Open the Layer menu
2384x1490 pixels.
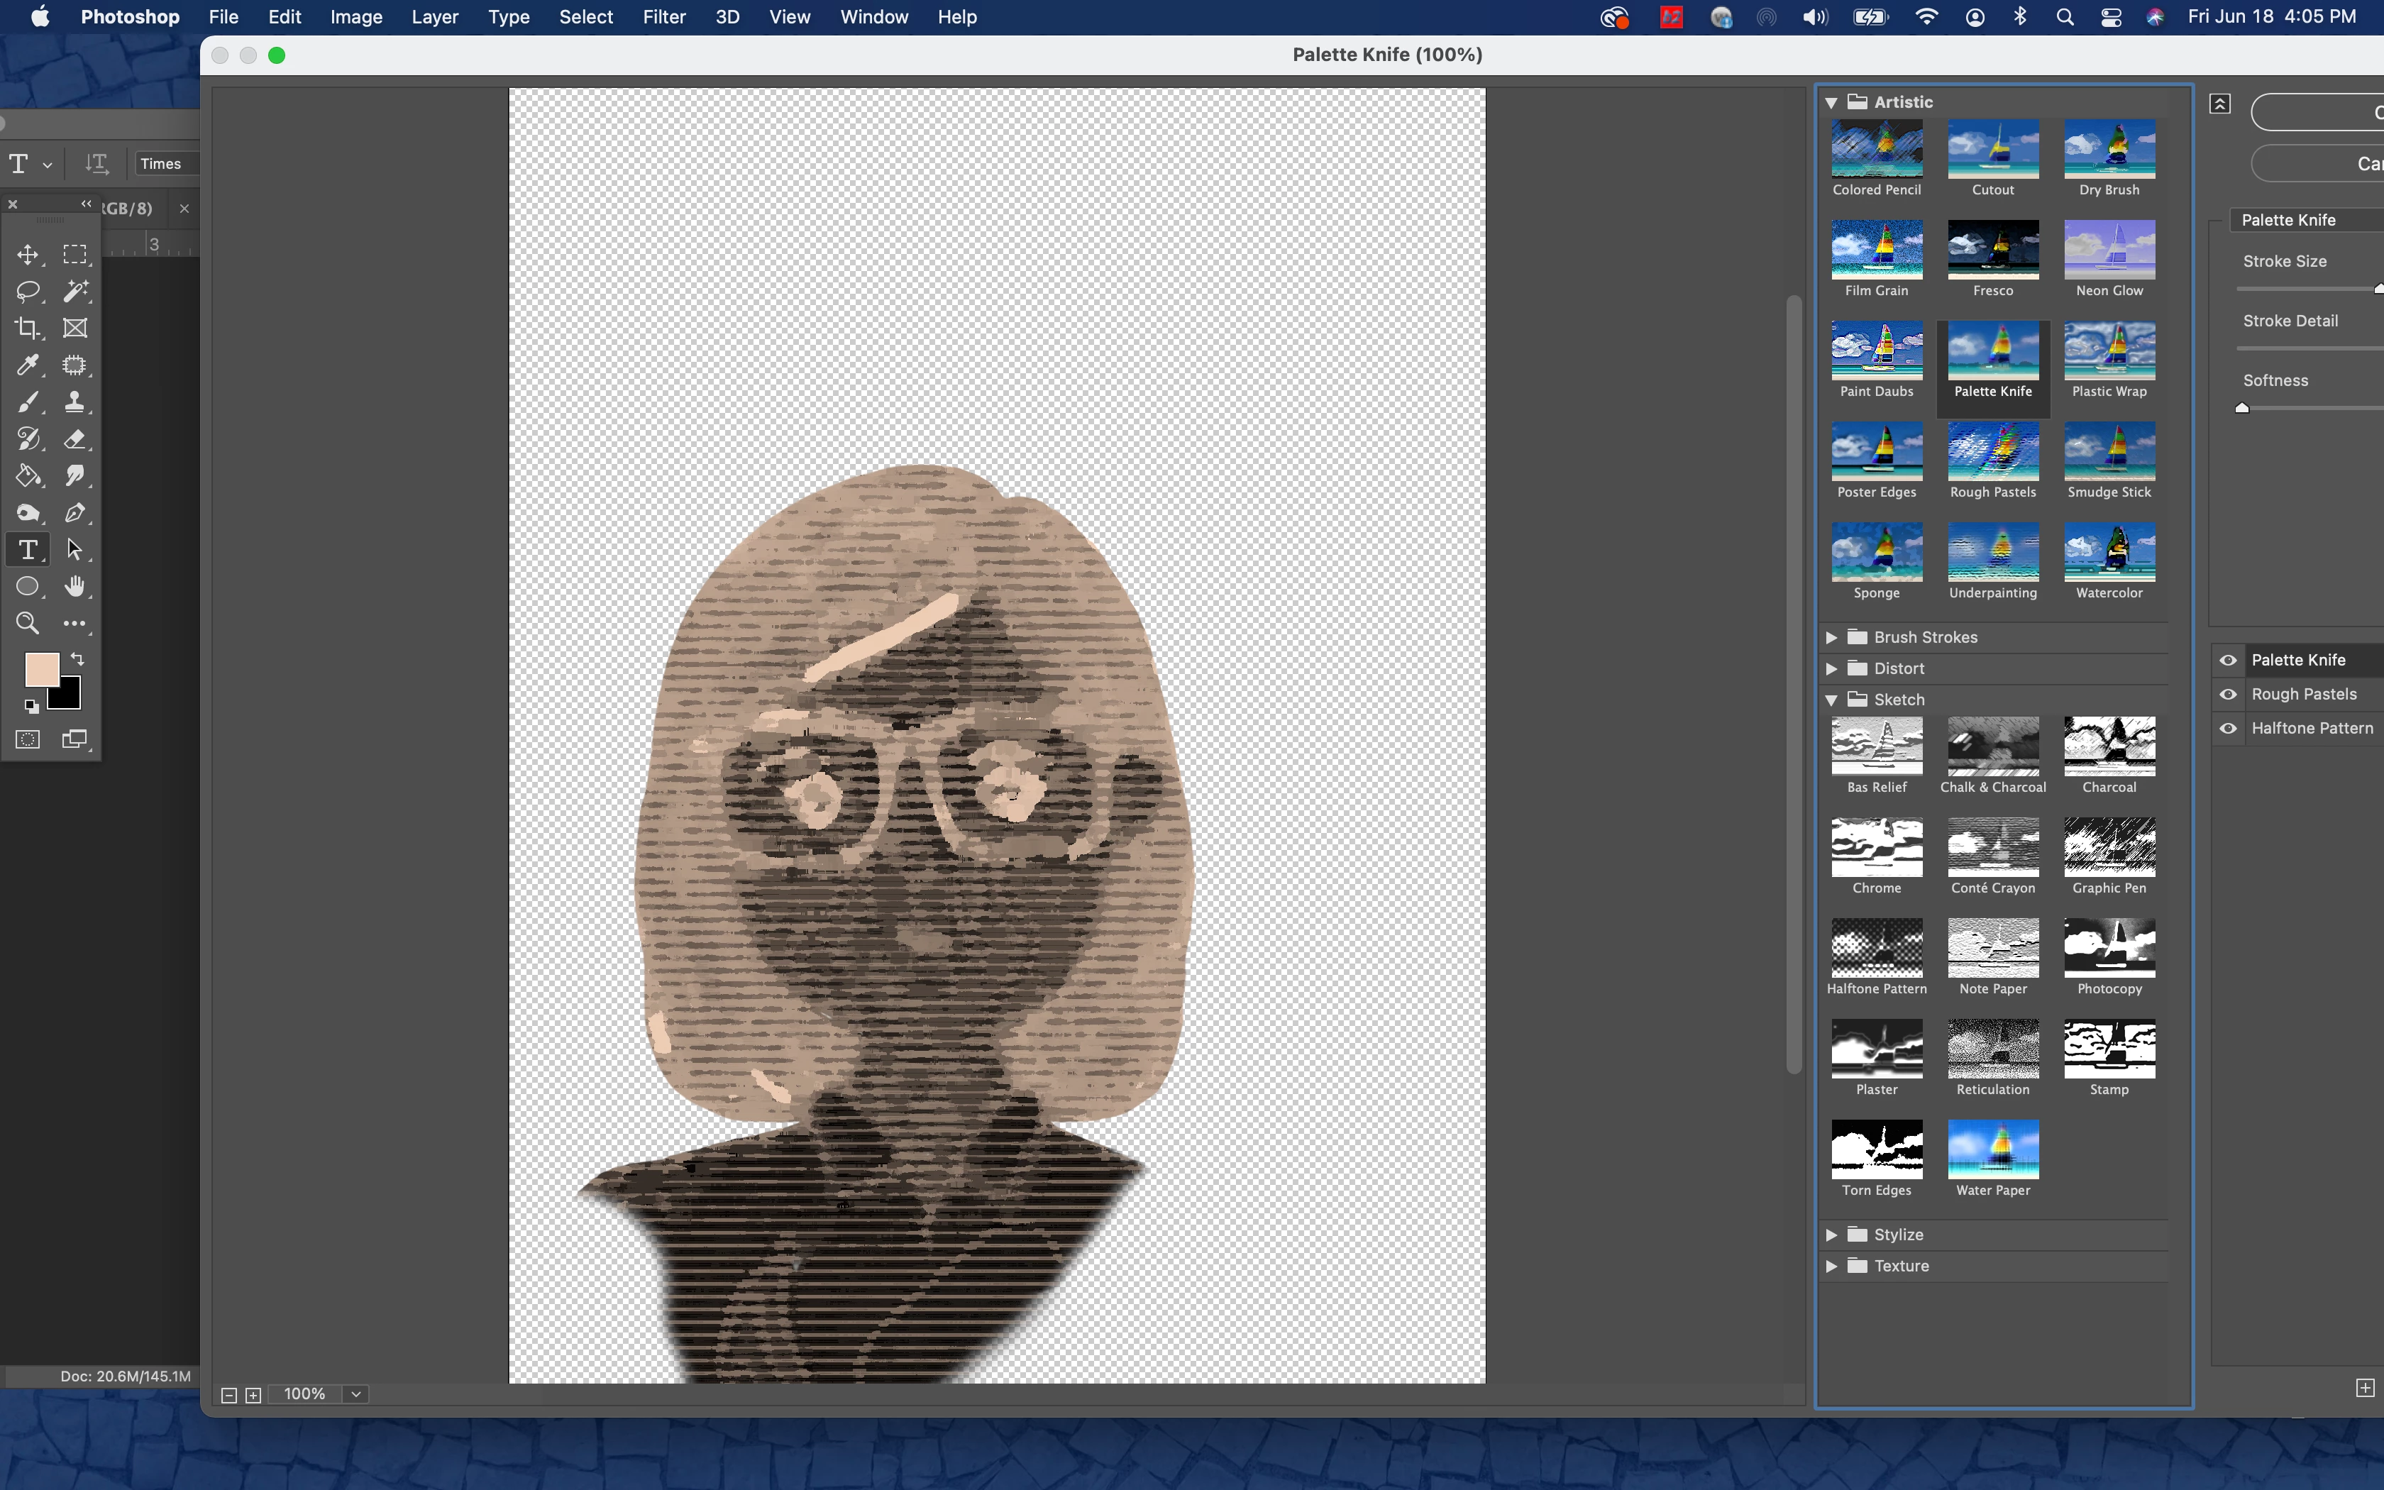pos(434,17)
